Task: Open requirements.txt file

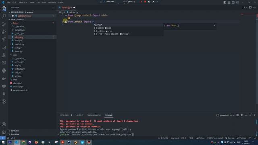Action: pos(21,90)
